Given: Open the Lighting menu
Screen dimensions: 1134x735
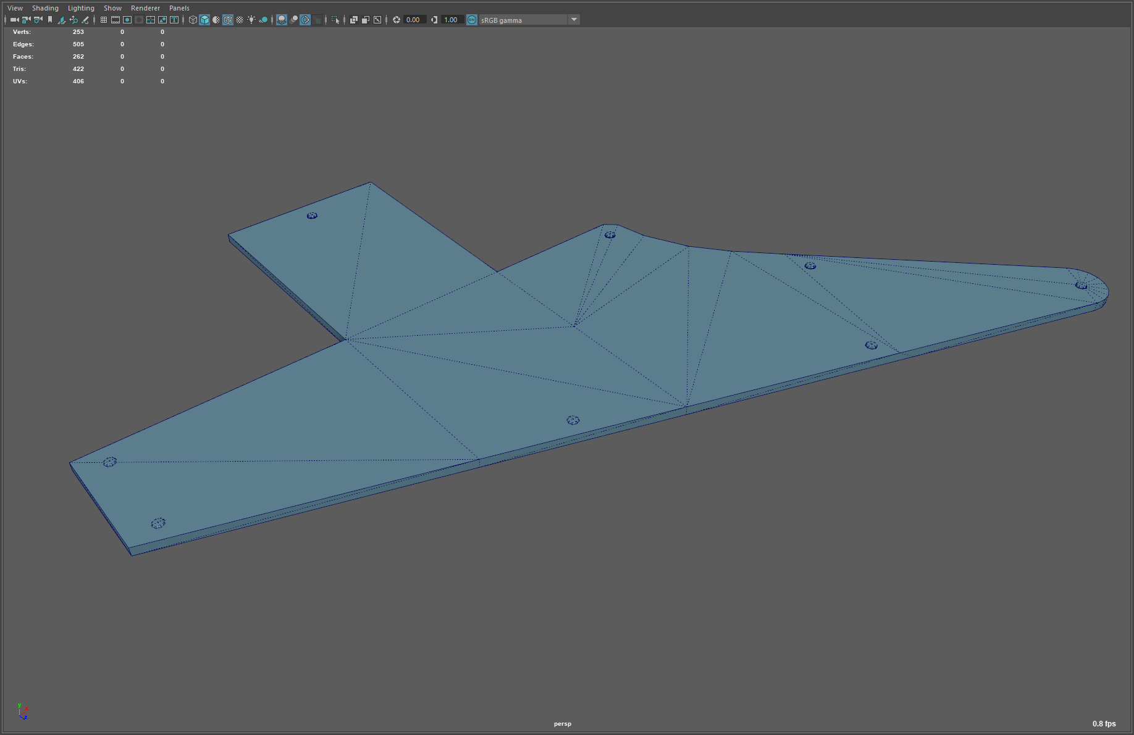Looking at the screenshot, I should point(81,8).
